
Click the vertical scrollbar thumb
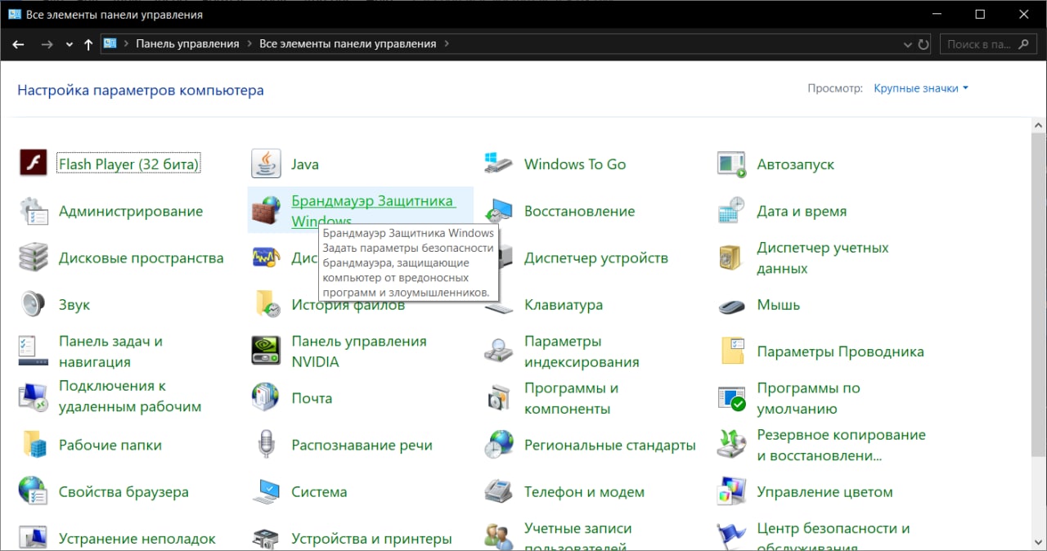(x=1039, y=294)
